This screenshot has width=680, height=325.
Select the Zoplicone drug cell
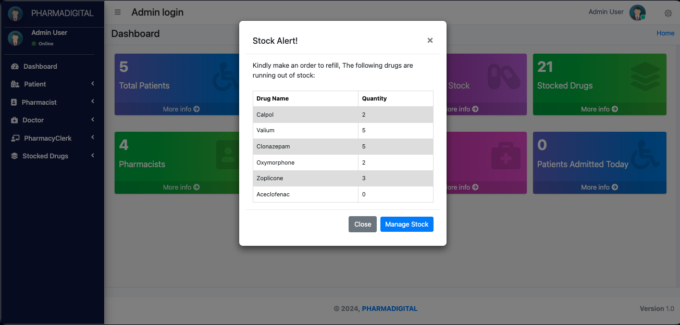(305, 179)
